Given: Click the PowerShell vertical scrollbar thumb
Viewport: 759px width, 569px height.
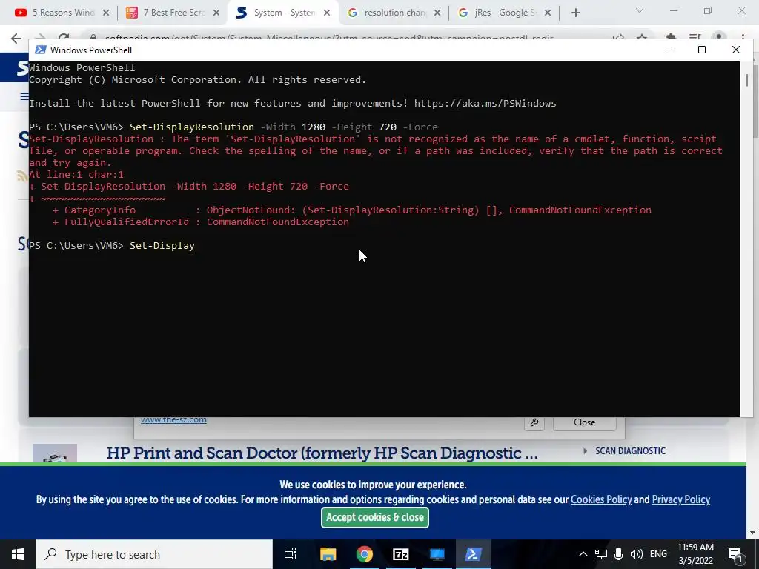Looking at the screenshot, I should [747, 80].
